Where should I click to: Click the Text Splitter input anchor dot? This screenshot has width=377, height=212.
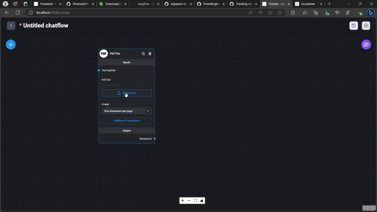pyautogui.click(x=99, y=70)
